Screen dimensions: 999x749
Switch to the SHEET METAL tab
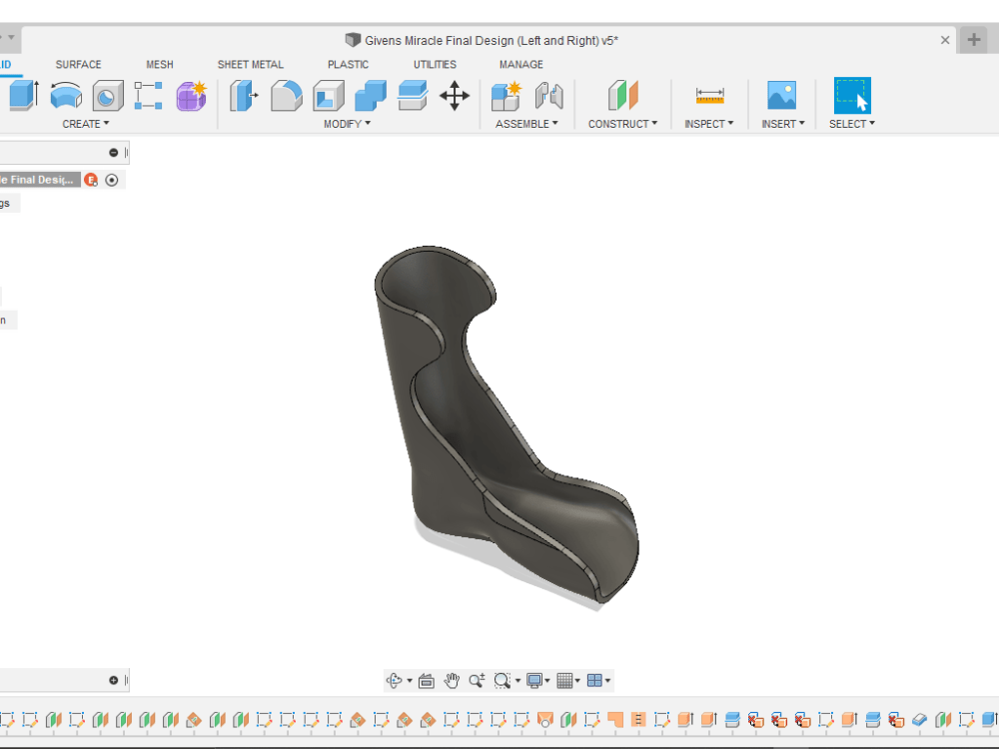pyautogui.click(x=251, y=64)
